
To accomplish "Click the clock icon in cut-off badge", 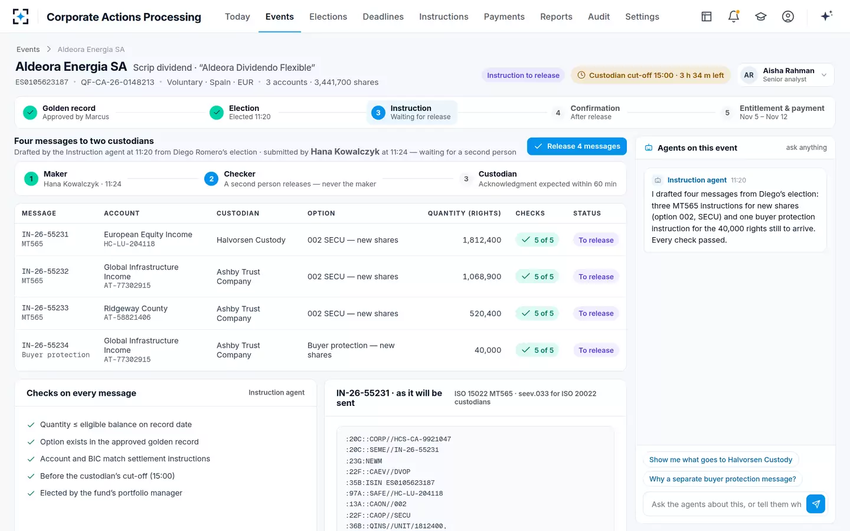I will [581, 76].
